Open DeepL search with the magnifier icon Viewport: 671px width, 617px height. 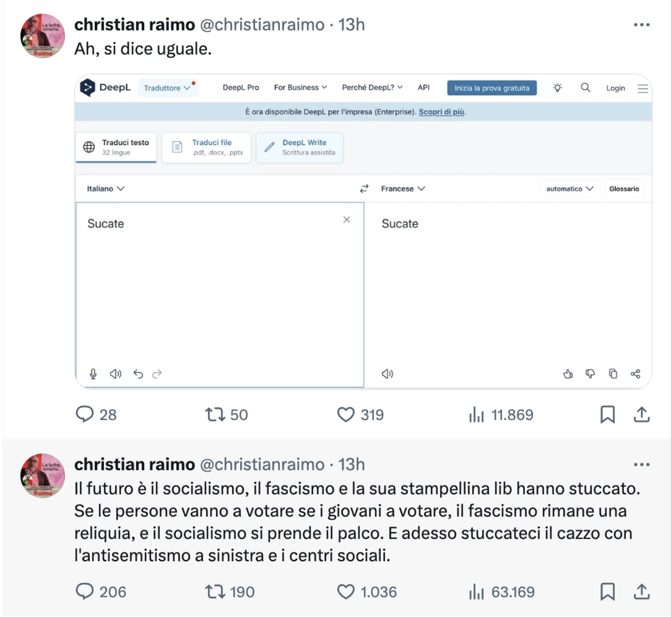click(x=585, y=88)
